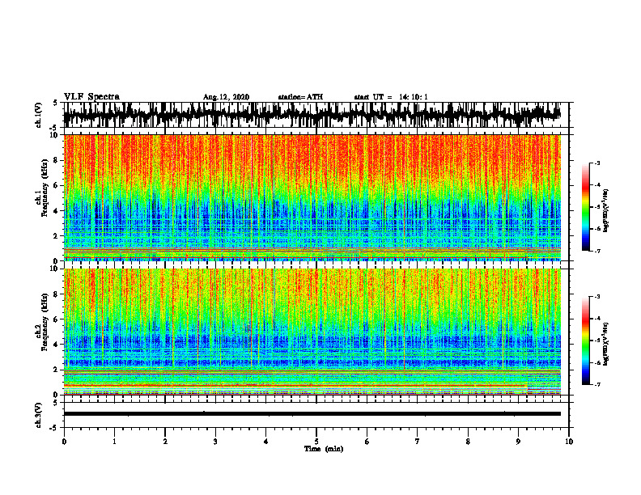Click the ch.3(V) axis label
The width and height of the screenshot is (641, 495).
click(x=39, y=415)
